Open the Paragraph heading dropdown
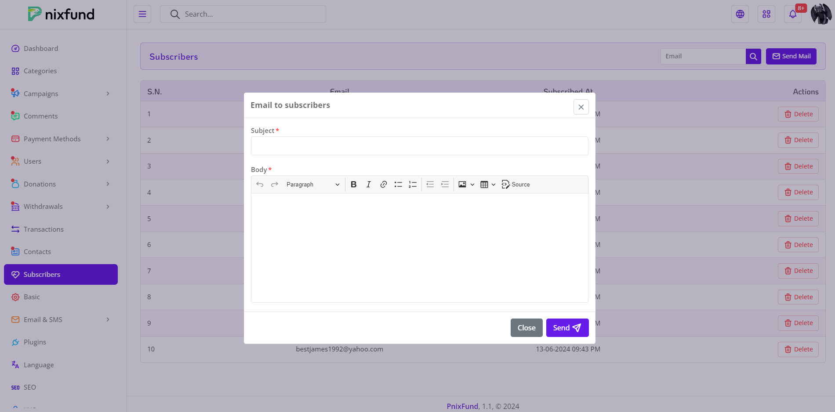 point(312,185)
